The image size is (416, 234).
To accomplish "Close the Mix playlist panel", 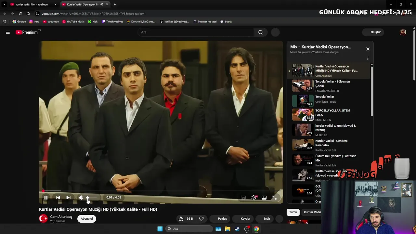I will (368, 49).
